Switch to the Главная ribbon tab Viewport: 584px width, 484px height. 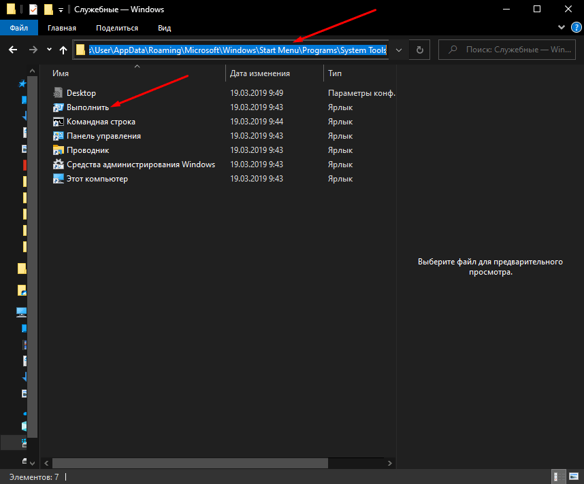[x=62, y=28]
